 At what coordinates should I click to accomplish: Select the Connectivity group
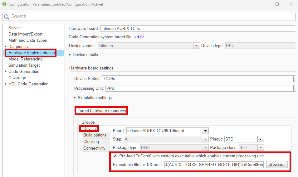pyautogui.click(x=95, y=148)
